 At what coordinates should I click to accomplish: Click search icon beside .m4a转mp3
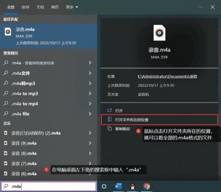(x=6, y=83)
